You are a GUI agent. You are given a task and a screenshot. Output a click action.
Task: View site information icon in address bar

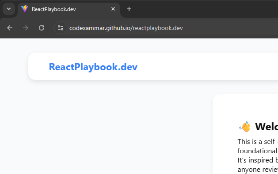coord(61,28)
